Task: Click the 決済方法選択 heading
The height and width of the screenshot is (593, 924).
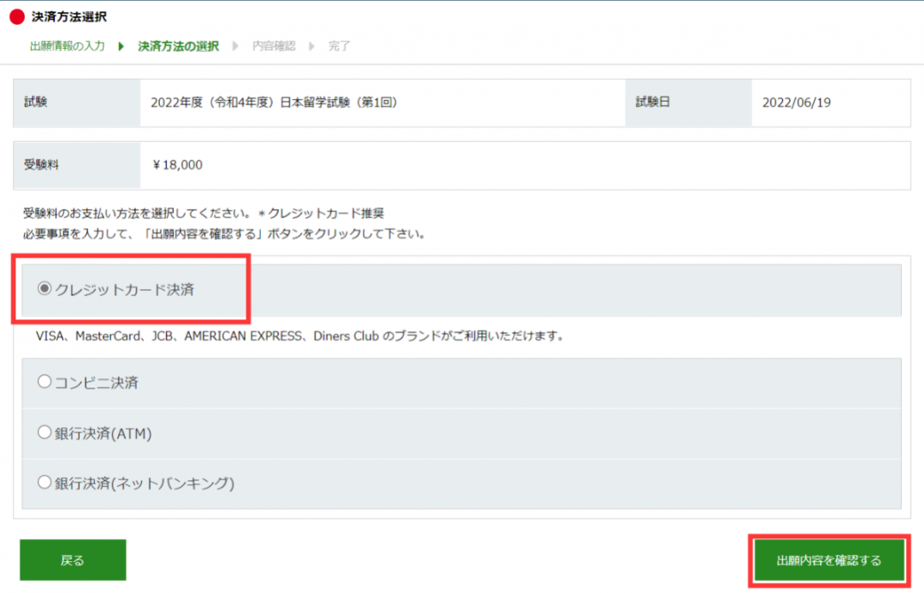Action: click(x=69, y=16)
